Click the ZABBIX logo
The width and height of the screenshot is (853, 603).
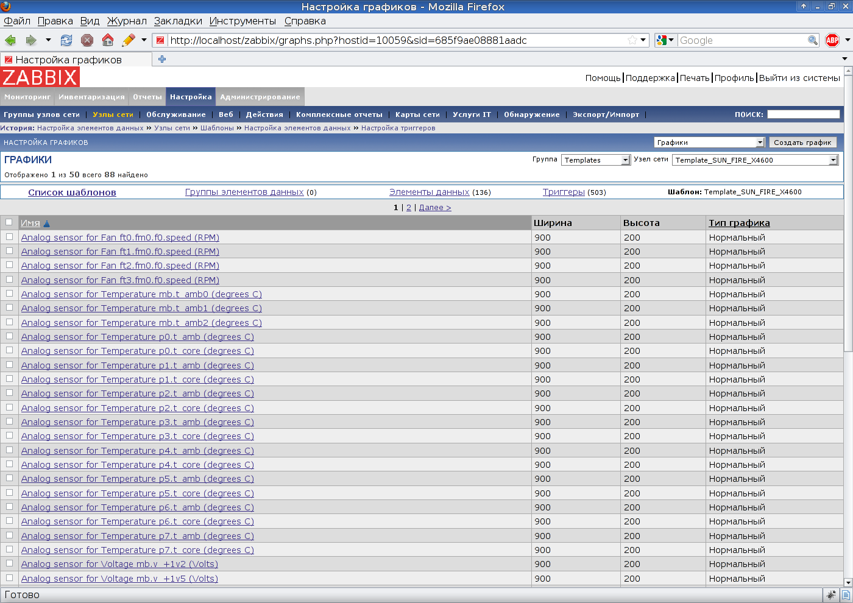tap(40, 77)
